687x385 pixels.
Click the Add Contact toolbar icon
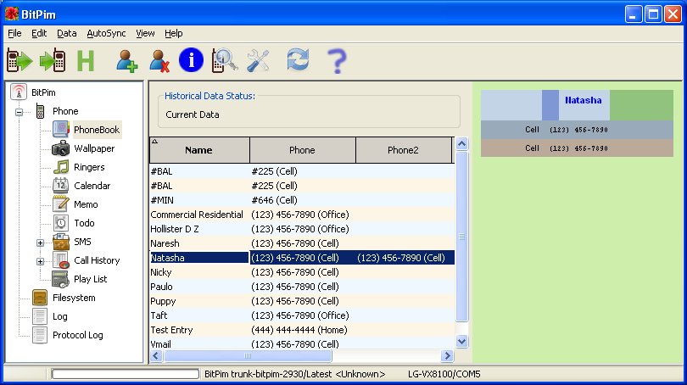coord(127,61)
